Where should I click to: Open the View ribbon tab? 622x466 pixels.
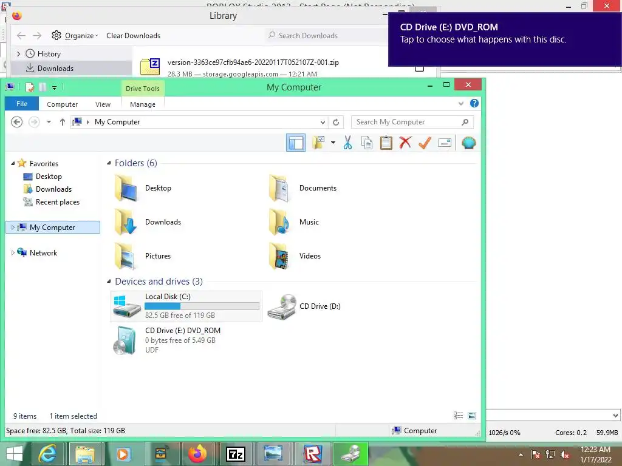tap(103, 104)
